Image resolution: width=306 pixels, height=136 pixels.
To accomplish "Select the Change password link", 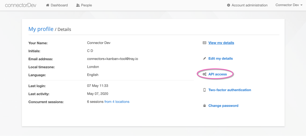I will pyautogui.click(x=223, y=106).
